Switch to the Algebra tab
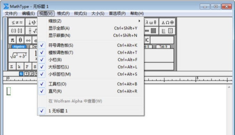The height and width of the screenshot is (135, 235). click(x=19, y=46)
